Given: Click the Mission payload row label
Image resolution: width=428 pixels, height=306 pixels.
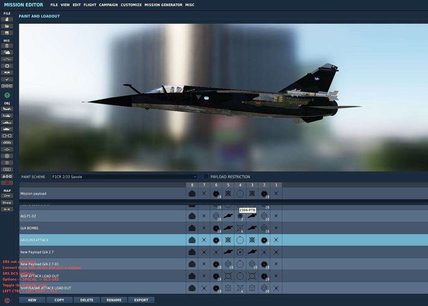Looking at the screenshot, I should click(33, 194).
